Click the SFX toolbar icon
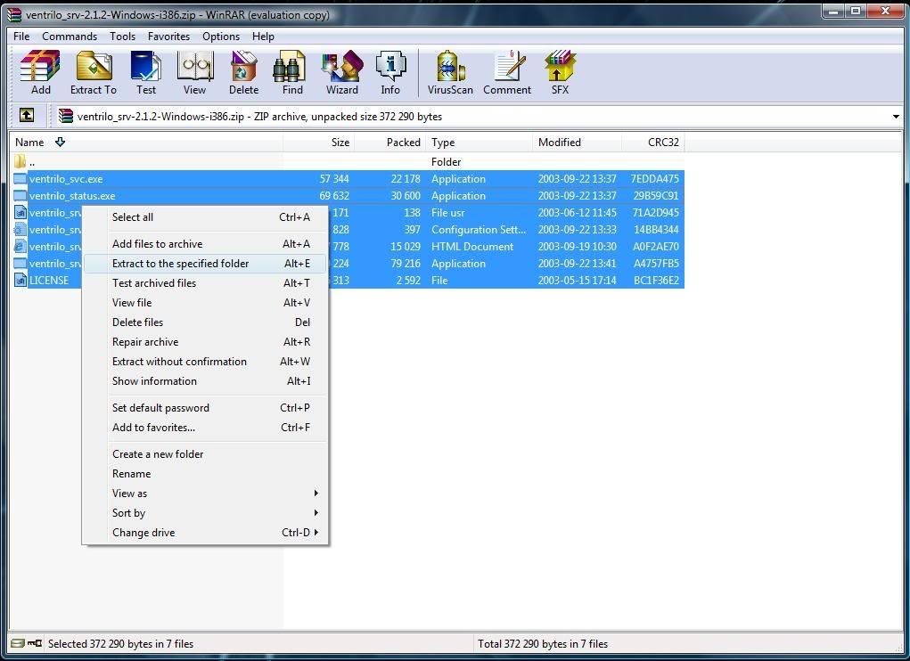The image size is (910, 661). point(560,72)
